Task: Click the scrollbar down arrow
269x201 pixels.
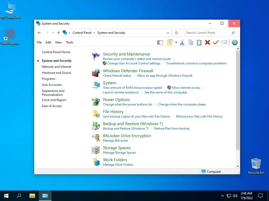Action: [x=238, y=166]
